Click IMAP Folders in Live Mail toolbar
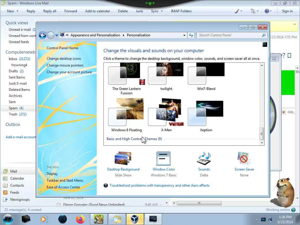 click(181, 11)
